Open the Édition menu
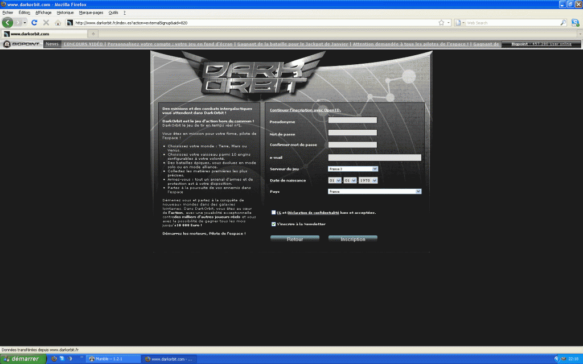Viewport: 583px width, 364px height. tap(24, 13)
